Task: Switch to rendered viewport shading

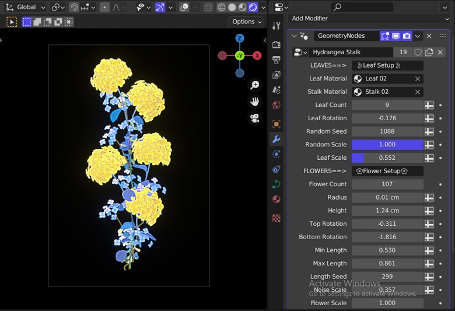Action: 253,8
